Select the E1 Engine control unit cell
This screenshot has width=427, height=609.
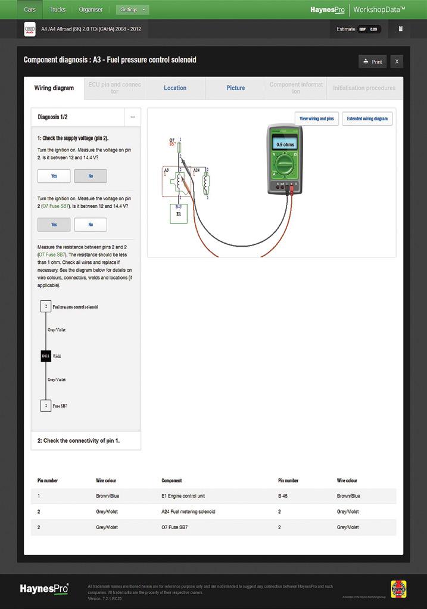click(183, 496)
